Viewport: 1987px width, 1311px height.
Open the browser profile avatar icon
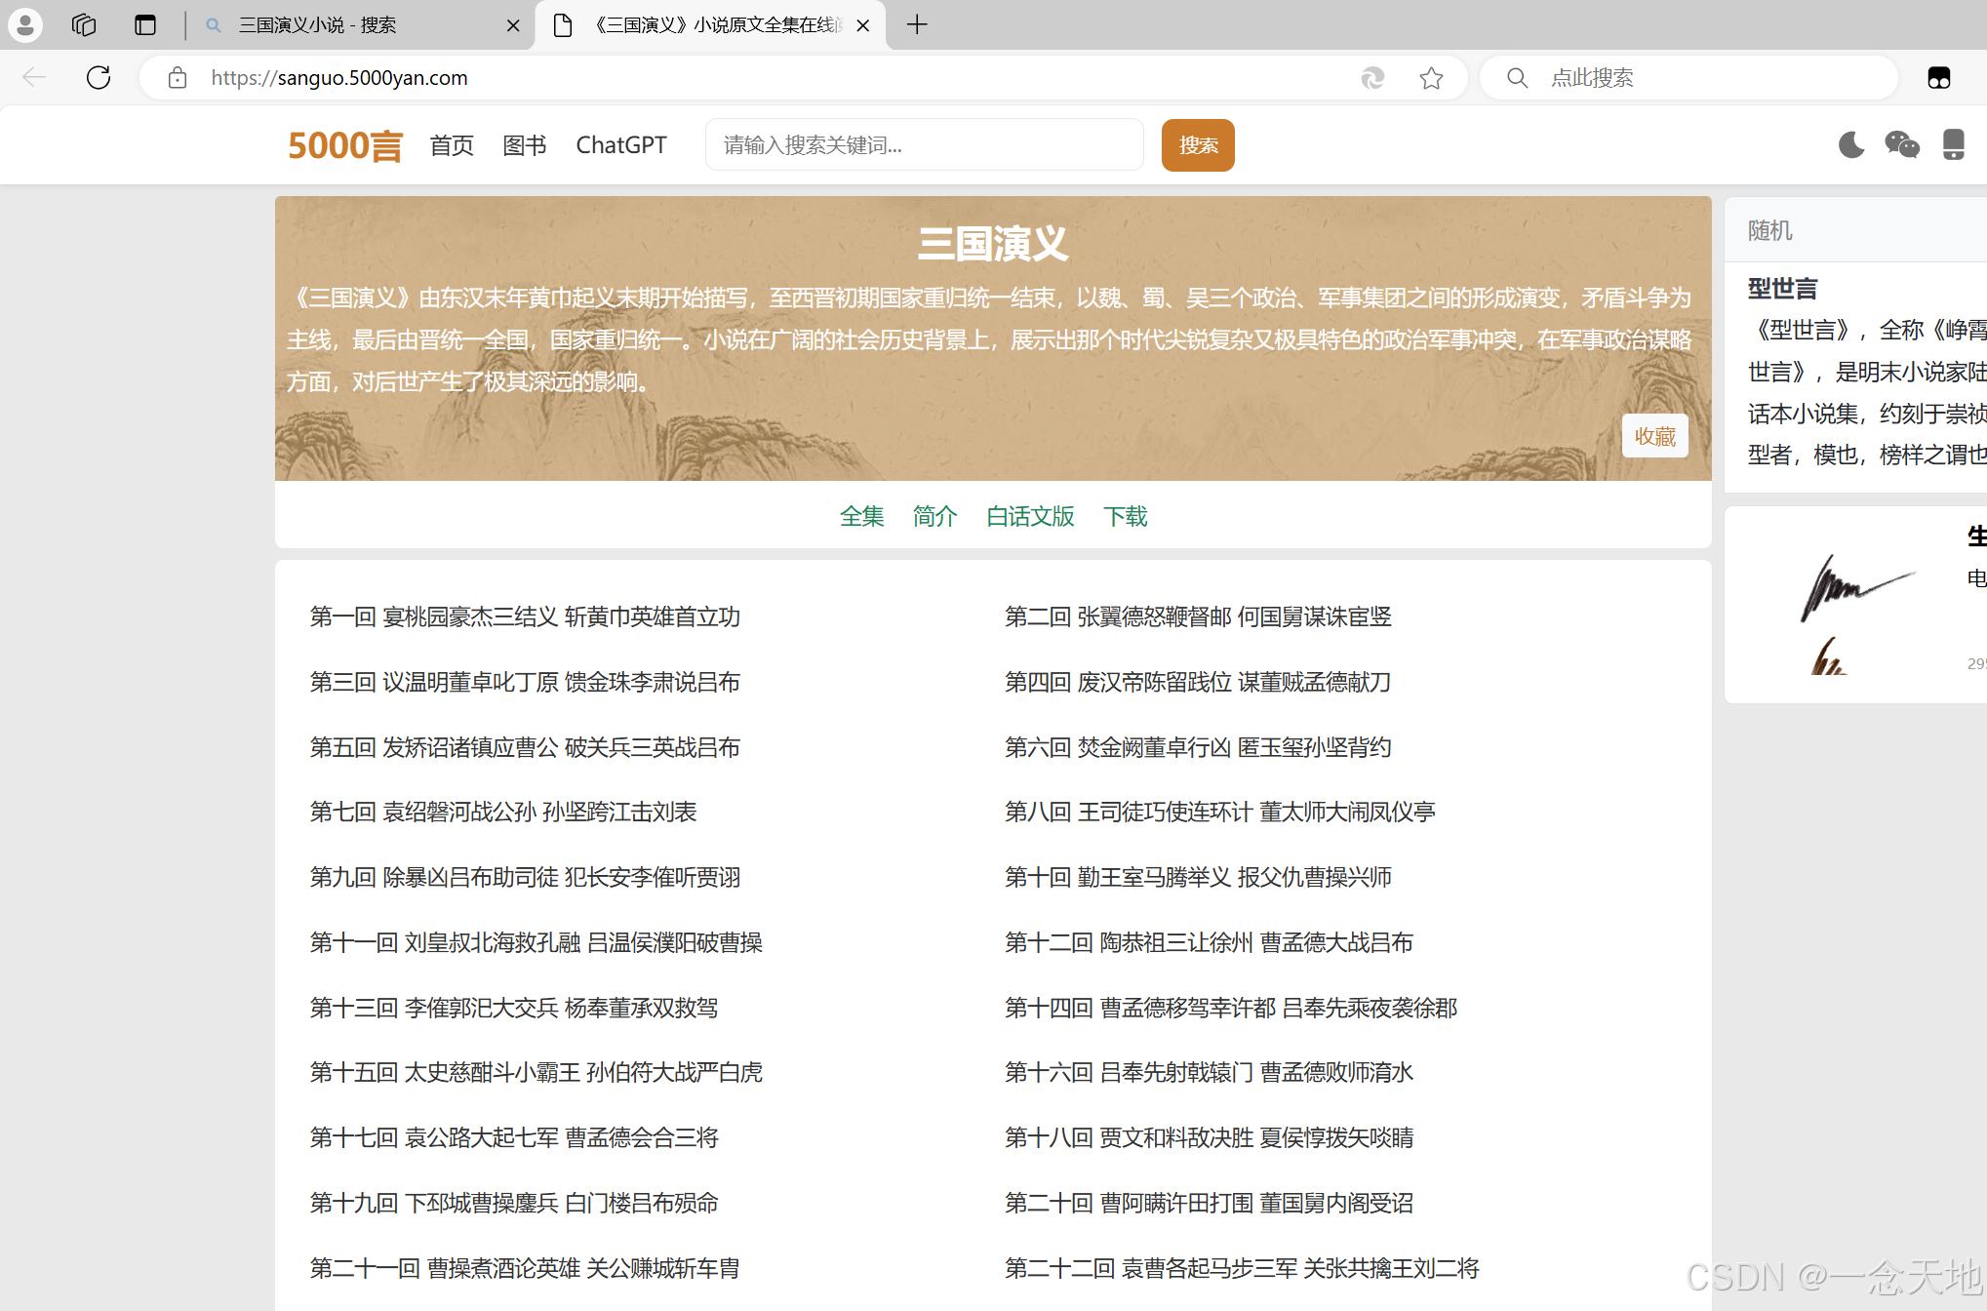point(25,25)
